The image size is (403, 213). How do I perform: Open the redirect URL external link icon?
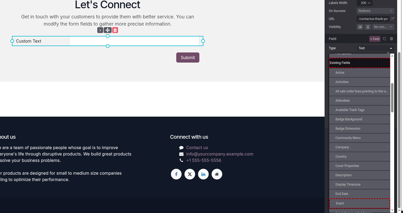(392, 19)
